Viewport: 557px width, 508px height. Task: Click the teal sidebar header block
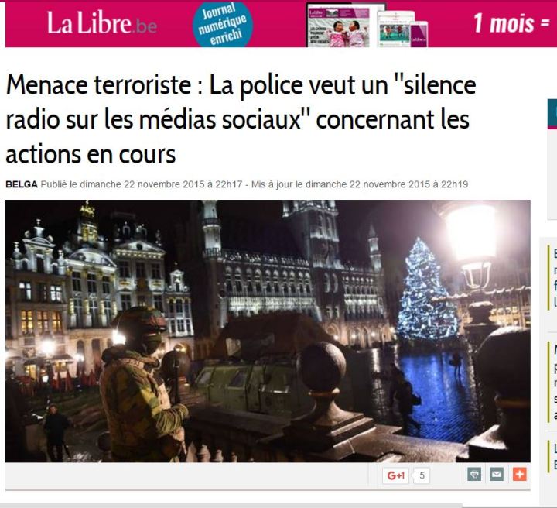(552, 114)
